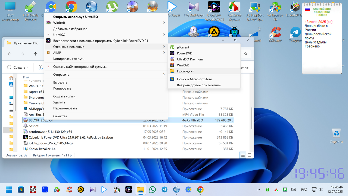Expand the Отправить submenu arrow
This screenshot has width=348, height=196.
pos(164,75)
